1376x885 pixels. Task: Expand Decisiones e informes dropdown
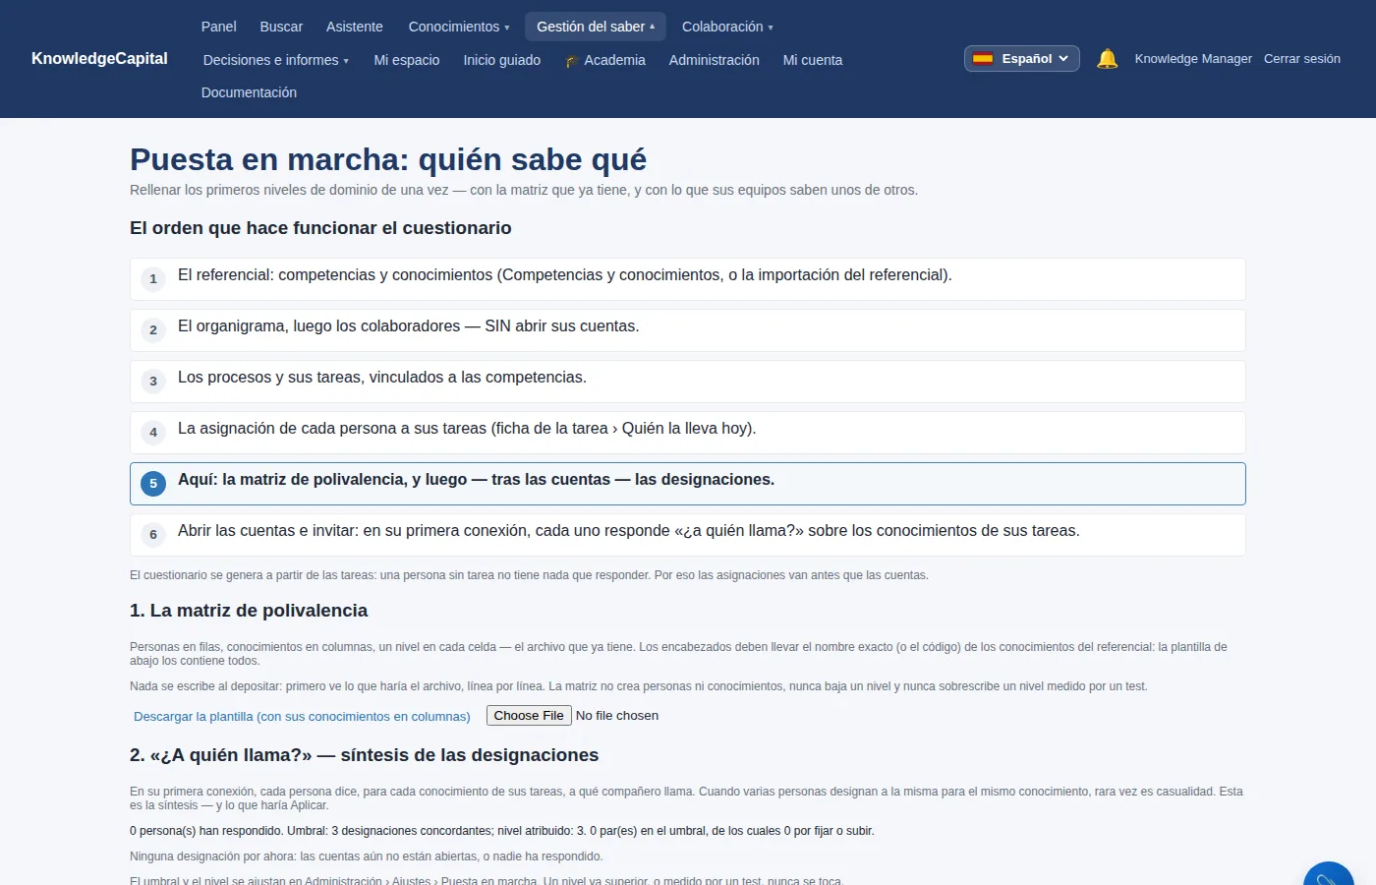276,60
